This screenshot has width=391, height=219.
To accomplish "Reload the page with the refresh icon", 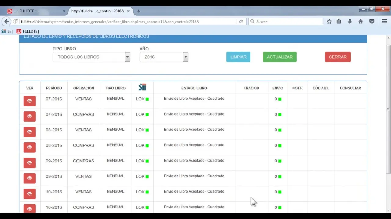I will click(241, 22).
